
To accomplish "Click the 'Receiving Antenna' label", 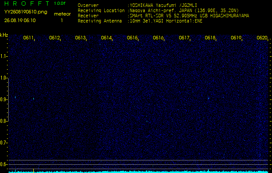I will click(x=100, y=21).
